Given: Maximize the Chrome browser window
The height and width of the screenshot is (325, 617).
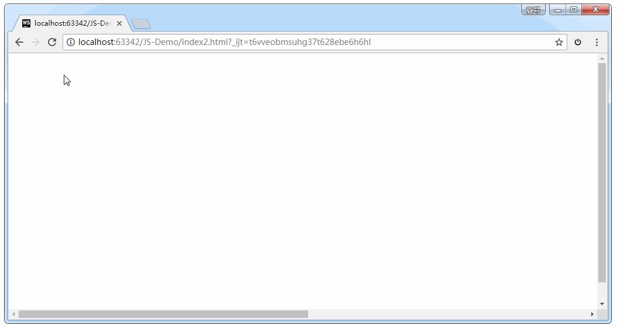Looking at the screenshot, I should pyautogui.click(x=573, y=10).
